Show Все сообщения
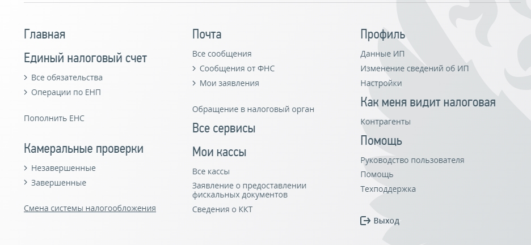The height and width of the screenshot is (245, 531). [222, 54]
